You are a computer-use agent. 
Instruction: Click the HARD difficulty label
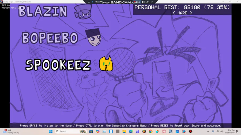click(x=182, y=13)
